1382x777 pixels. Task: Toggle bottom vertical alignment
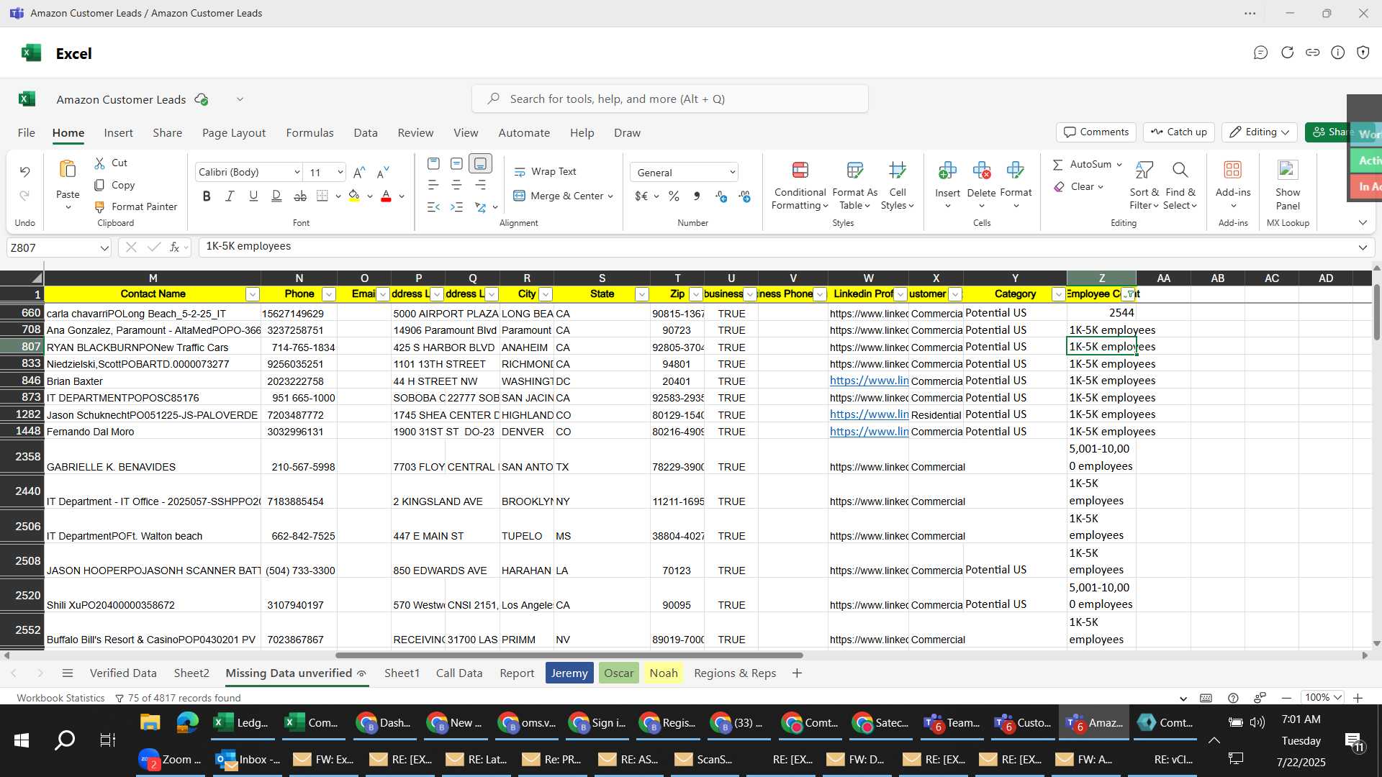tap(480, 164)
